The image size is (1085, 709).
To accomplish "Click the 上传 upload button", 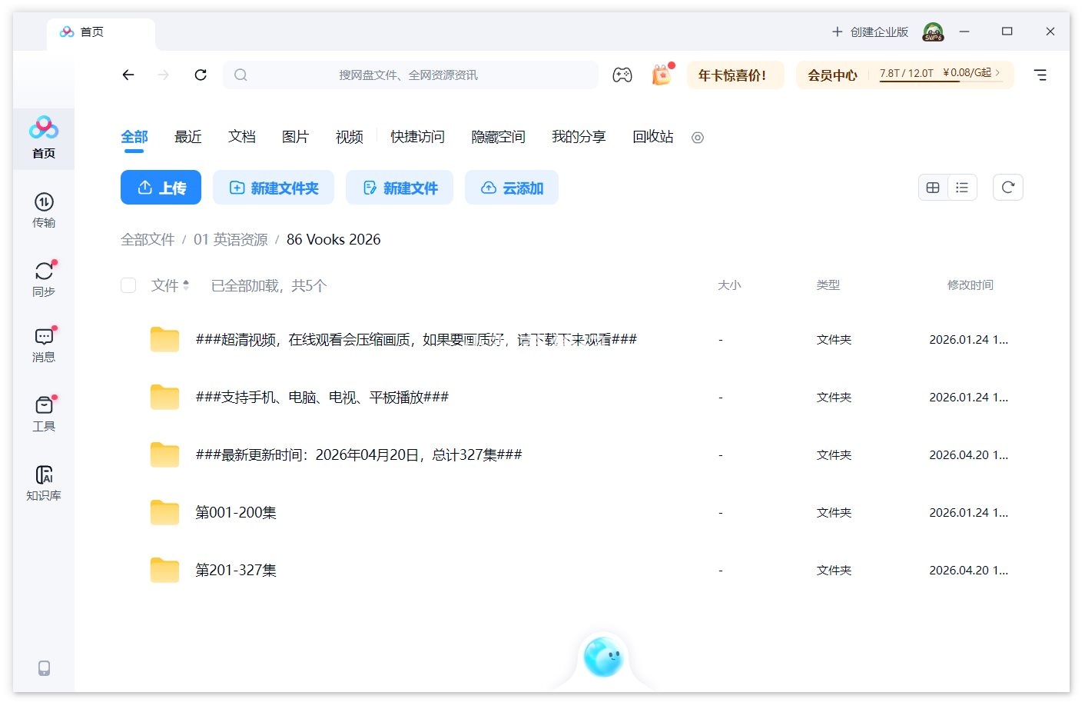I will click(x=161, y=187).
